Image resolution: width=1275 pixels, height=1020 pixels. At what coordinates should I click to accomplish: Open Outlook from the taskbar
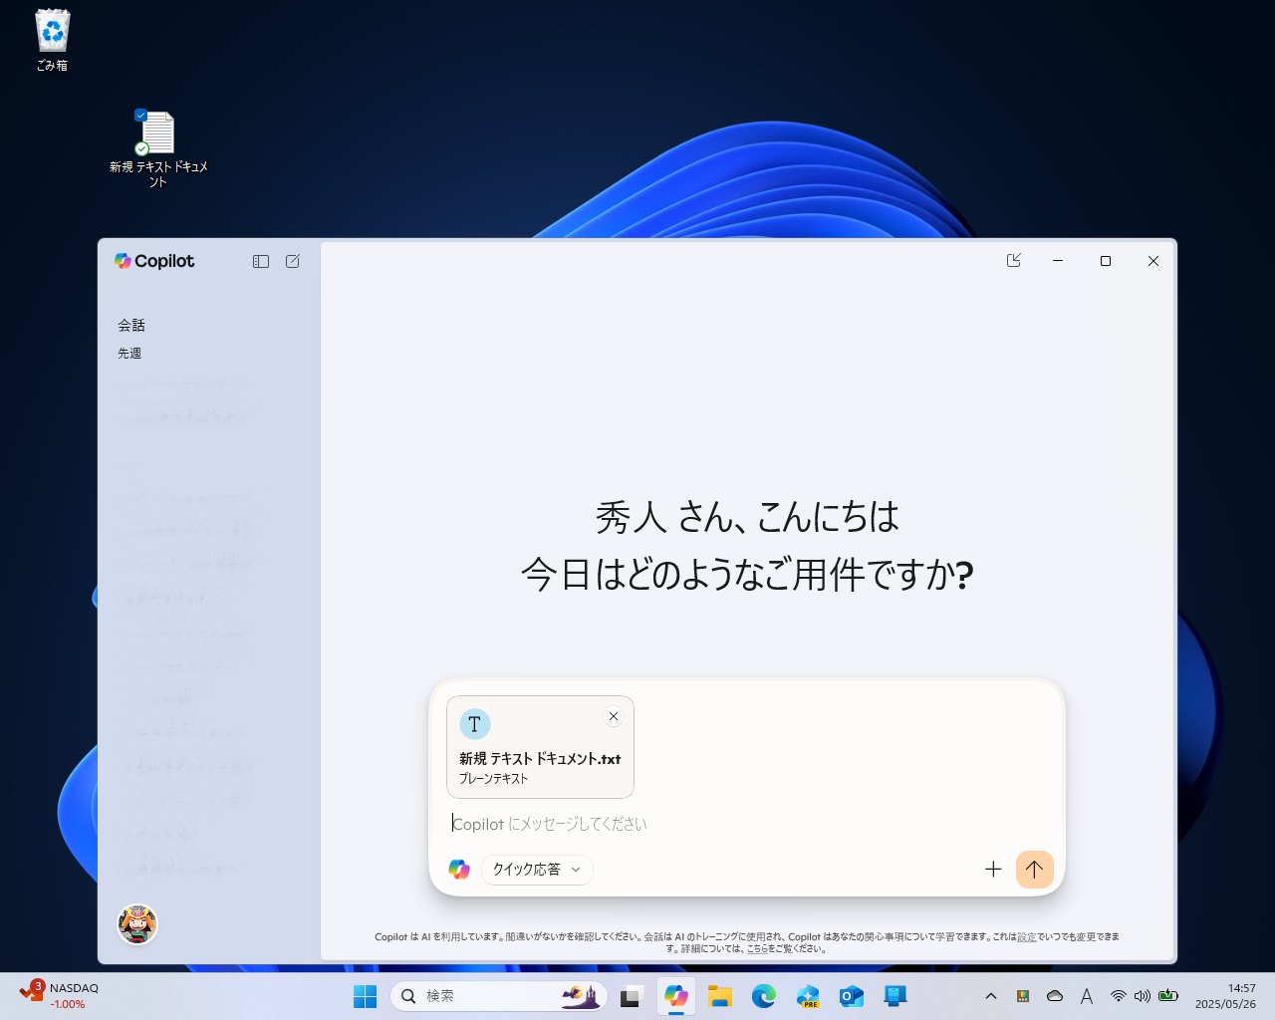(x=851, y=995)
